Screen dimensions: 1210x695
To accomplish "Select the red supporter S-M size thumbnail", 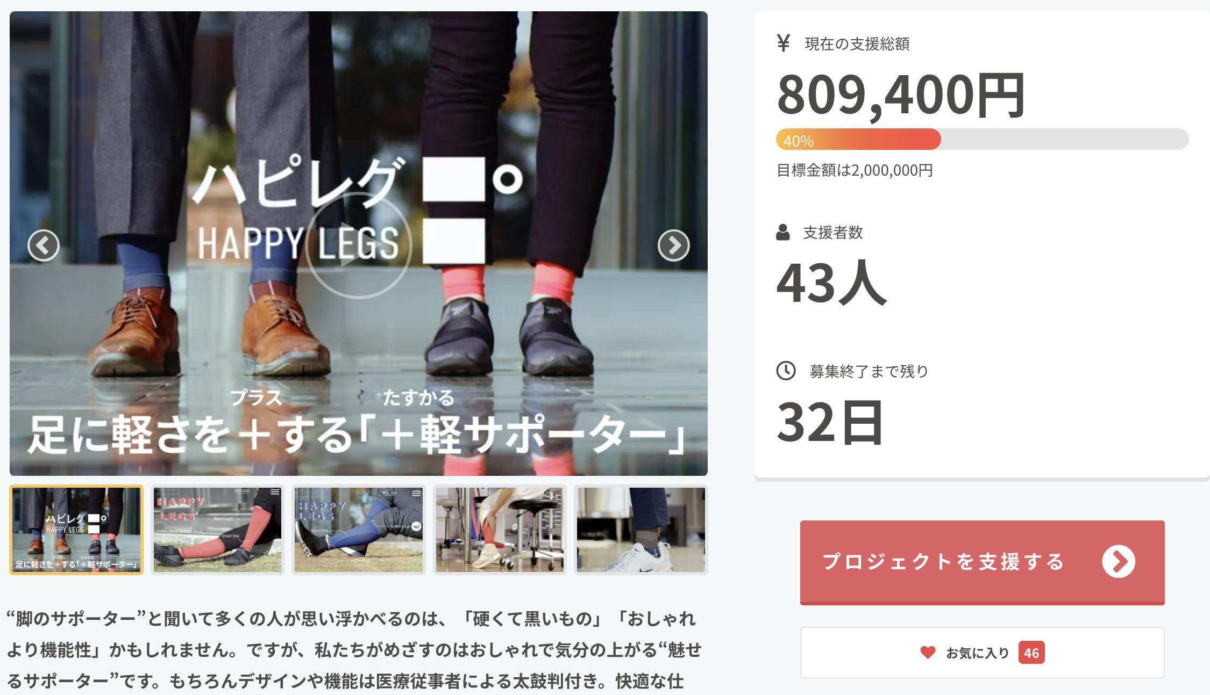I will pos(217,530).
